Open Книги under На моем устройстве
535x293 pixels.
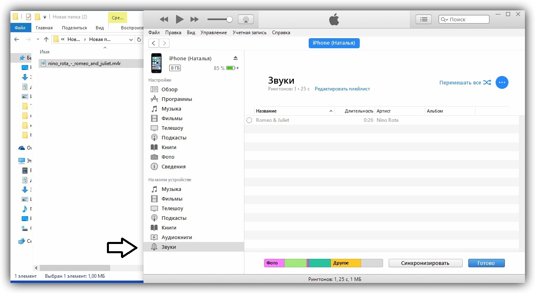(193, 227)
